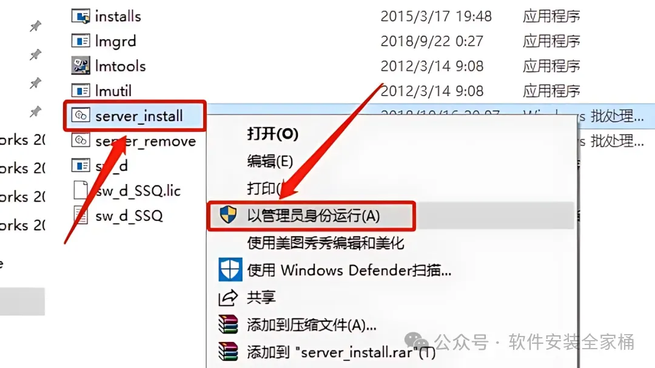Click the server_remove batch file icon
This screenshot has width=655, height=368.
pyautogui.click(x=81, y=140)
